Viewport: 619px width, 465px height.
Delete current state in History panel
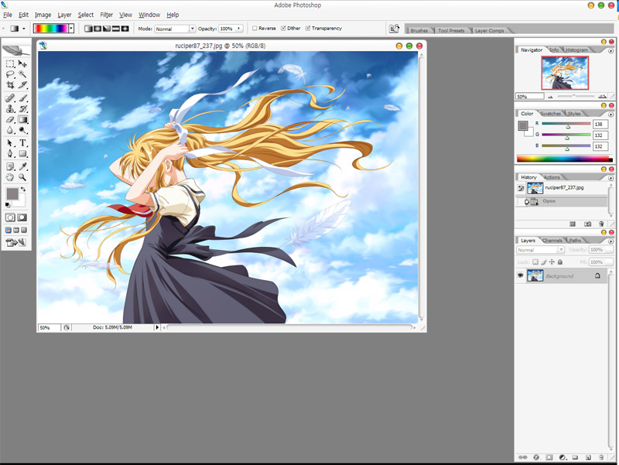tap(601, 224)
